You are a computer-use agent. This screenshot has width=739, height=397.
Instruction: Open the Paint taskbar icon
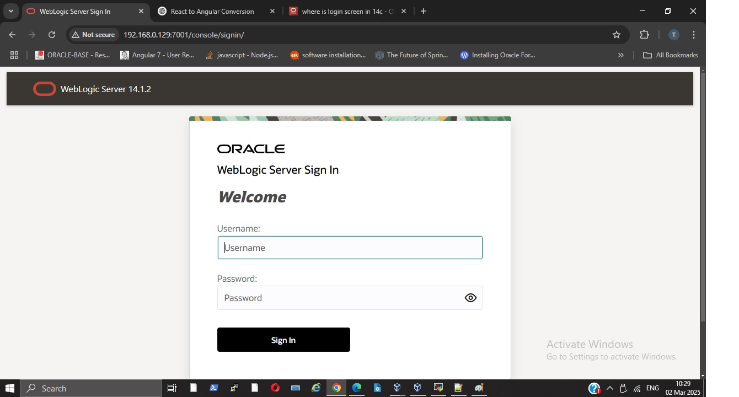479,388
